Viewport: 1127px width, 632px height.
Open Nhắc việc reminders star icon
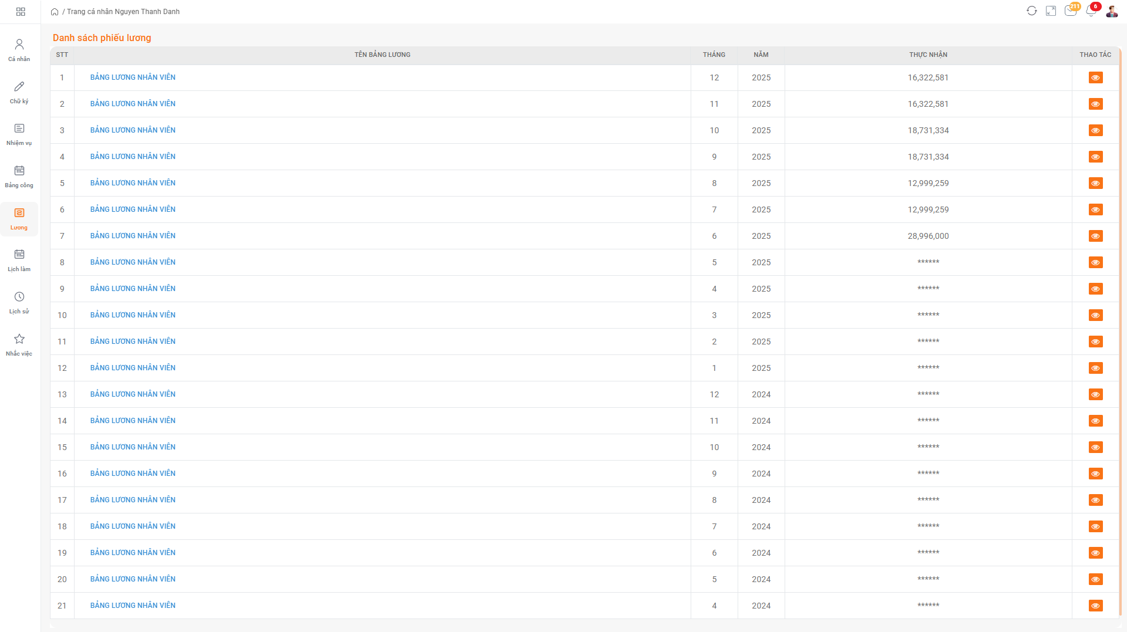[19, 344]
